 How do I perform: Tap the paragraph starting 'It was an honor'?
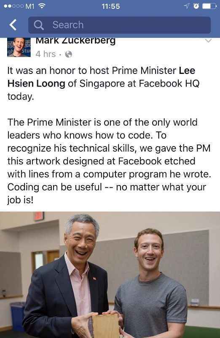tap(103, 83)
